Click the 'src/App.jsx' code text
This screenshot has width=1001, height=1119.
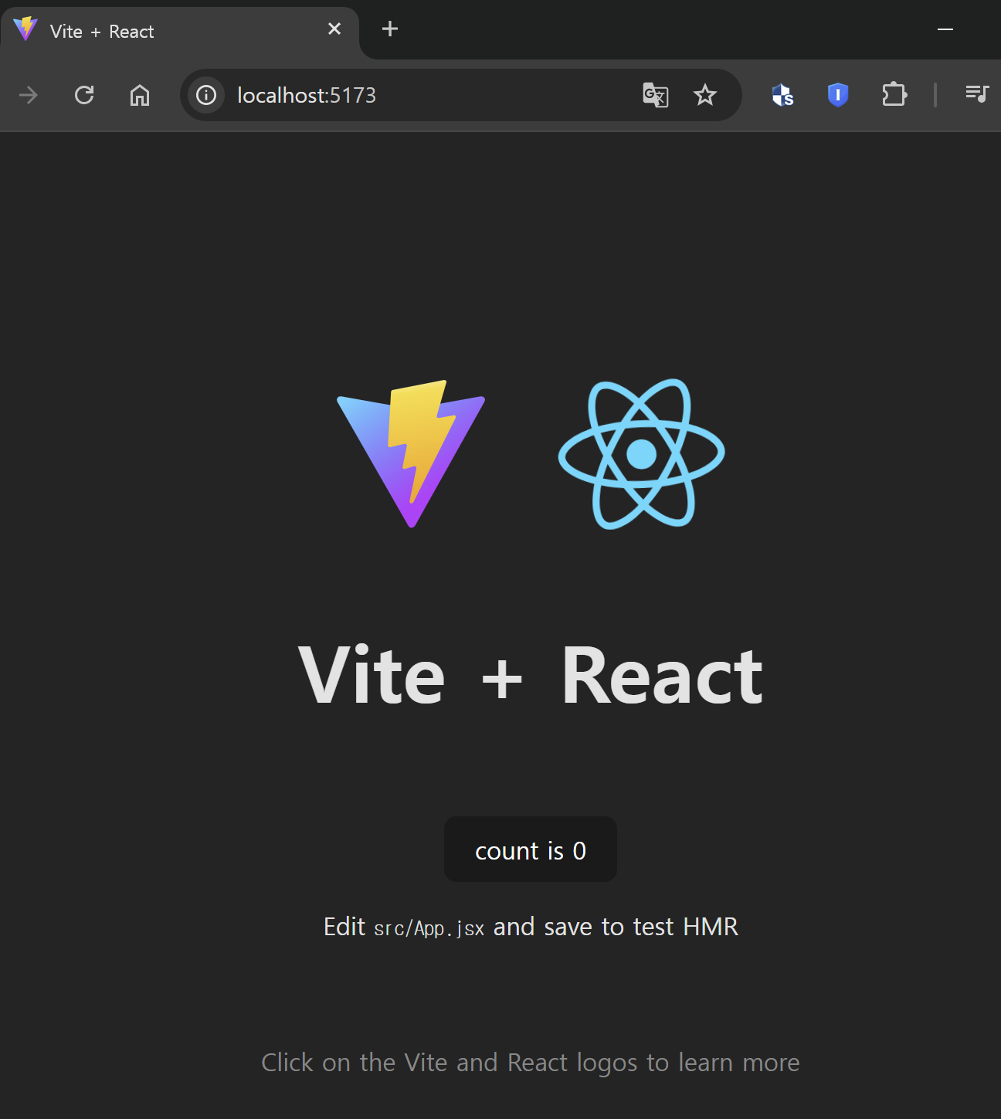tap(429, 928)
